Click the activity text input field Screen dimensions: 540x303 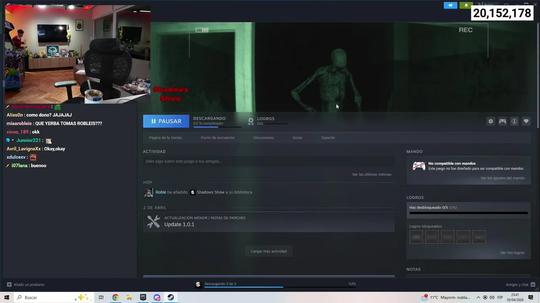click(269, 161)
